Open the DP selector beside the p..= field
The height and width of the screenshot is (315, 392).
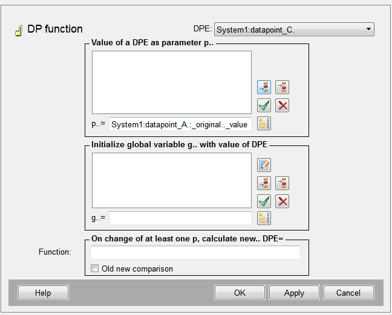pyautogui.click(x=264, y=124)
